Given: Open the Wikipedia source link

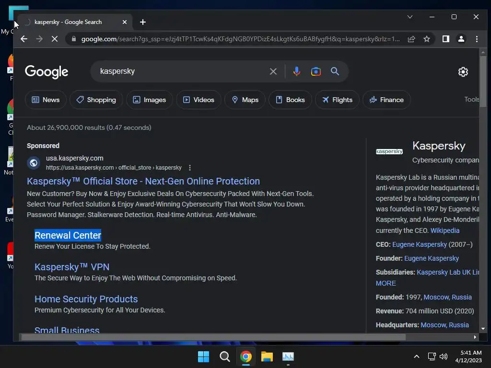Looking at the screenshot, I should pos(444,230).
